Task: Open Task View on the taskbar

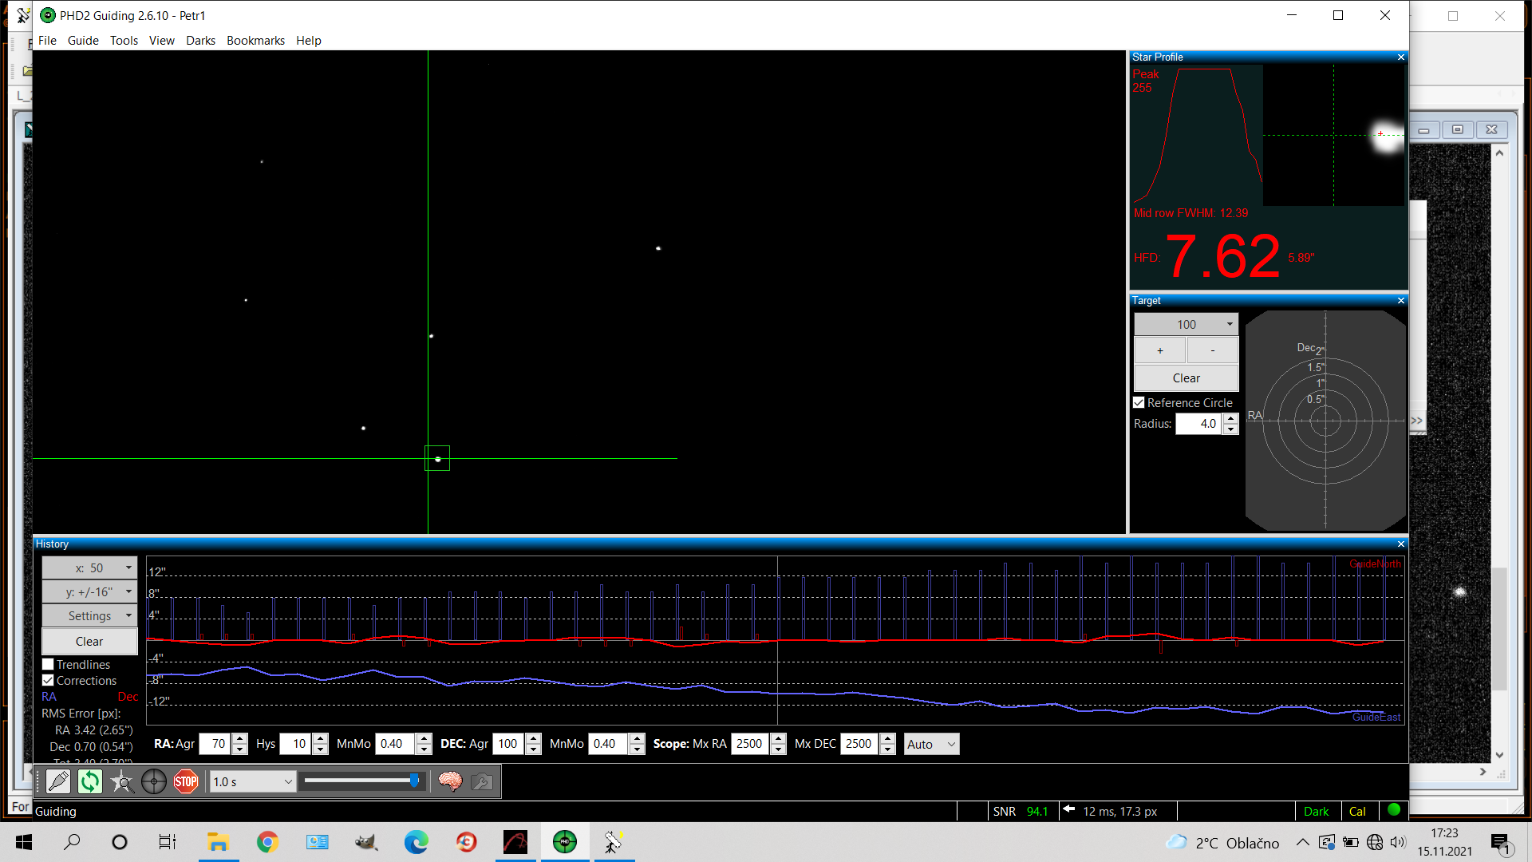Action: 168,842
